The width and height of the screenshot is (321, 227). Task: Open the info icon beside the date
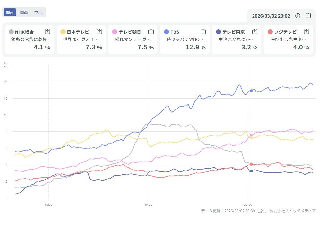point(298,16)
